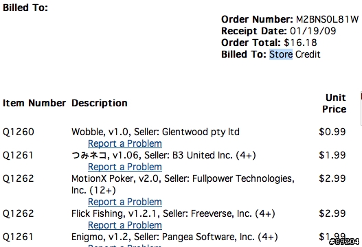
Task: Click the Unit Price column header
Action: (335, 104)
